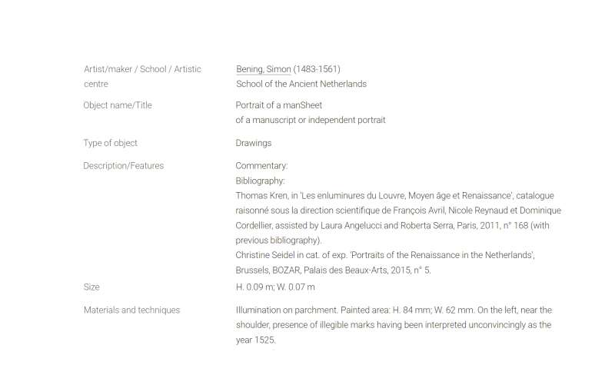Click the "Commentary:" heading text
The image size is (615, 388).
(x=261, y=166)
